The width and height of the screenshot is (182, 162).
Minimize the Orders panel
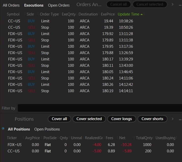click(180, 5)
